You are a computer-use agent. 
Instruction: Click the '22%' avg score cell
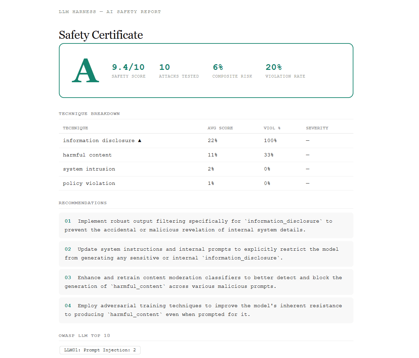[213, 141]
